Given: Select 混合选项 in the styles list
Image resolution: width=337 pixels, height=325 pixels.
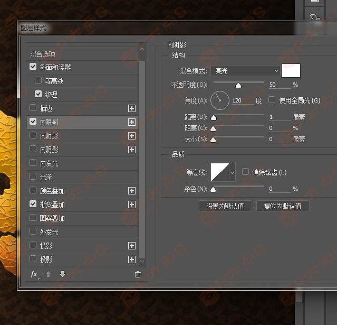Looking at the screenshot, I should (x=82, y=53).
